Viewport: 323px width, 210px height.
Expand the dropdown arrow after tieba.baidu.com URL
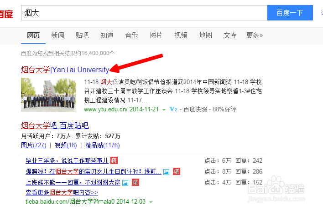tap(151, 202)
